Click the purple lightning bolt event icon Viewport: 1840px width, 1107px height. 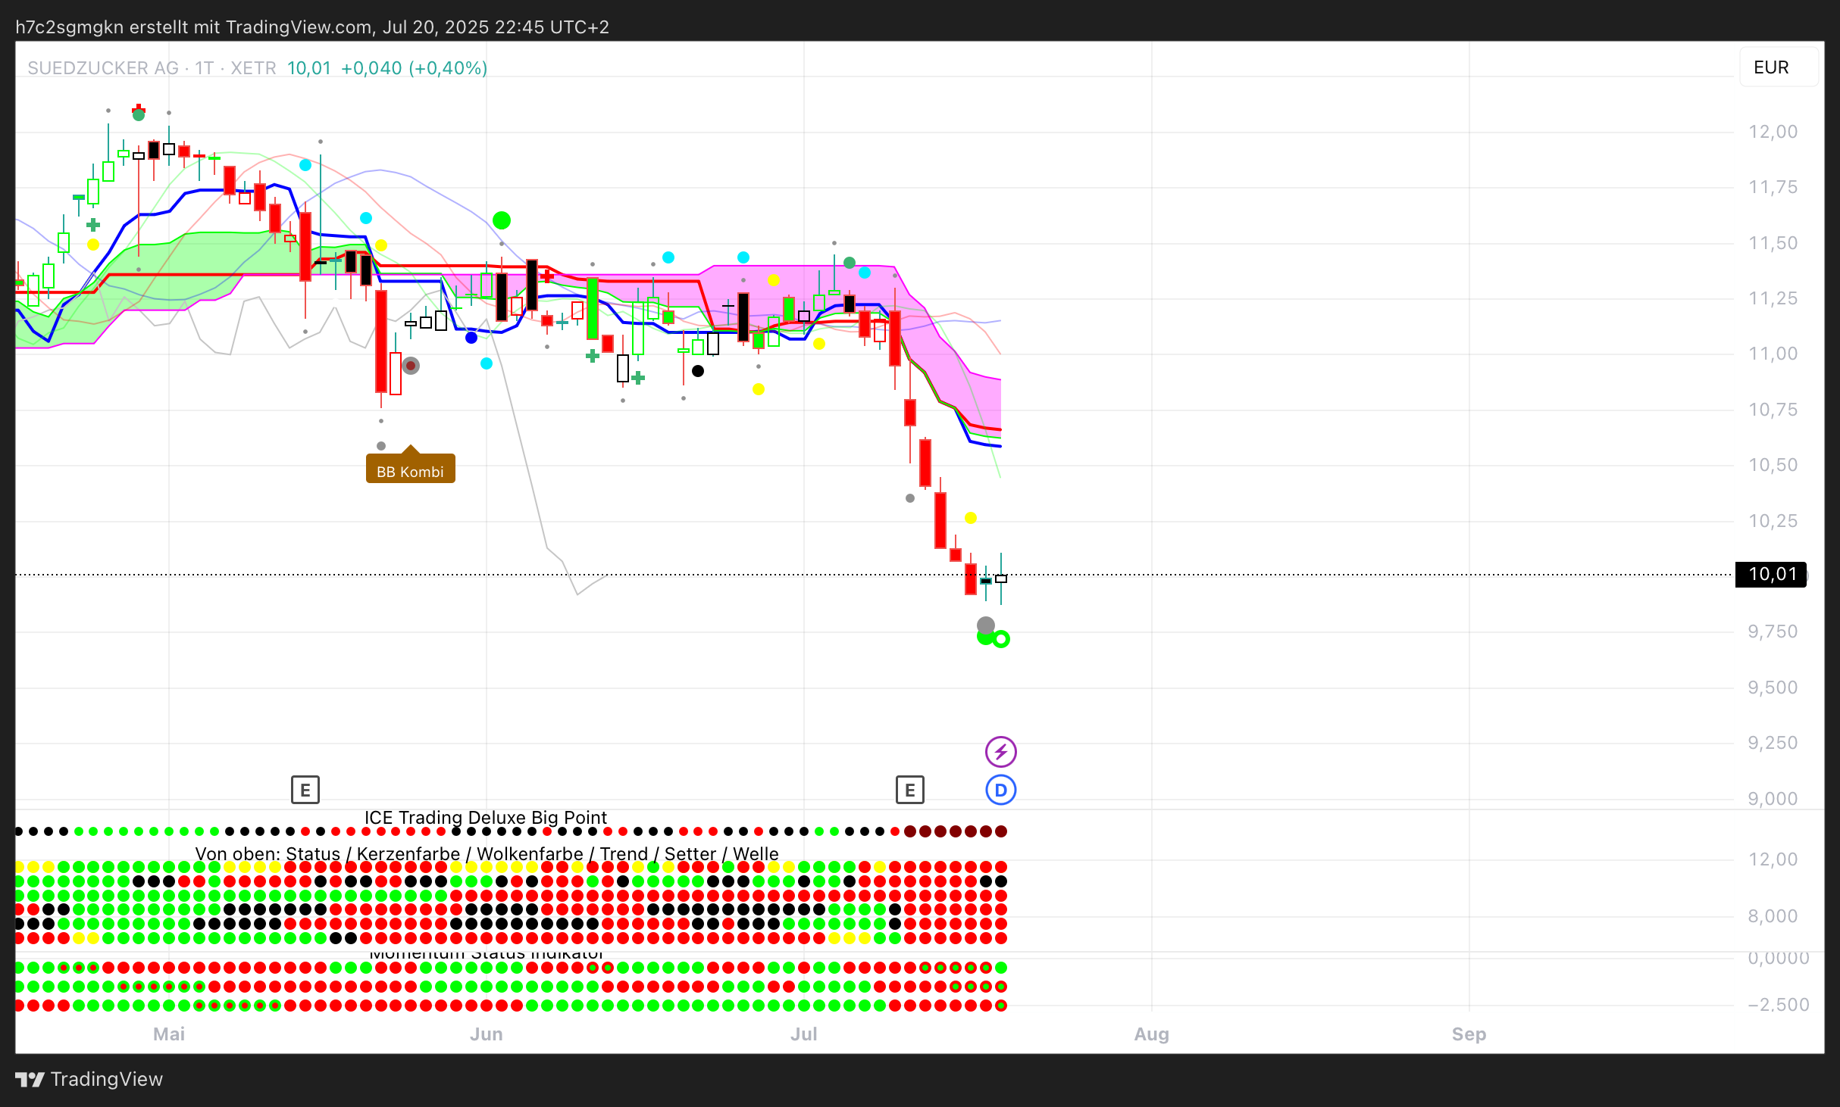pos(1000,752)
